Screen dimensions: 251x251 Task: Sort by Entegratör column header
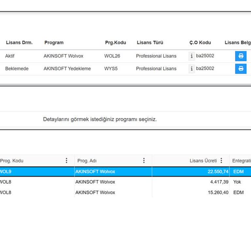[242, 160]
